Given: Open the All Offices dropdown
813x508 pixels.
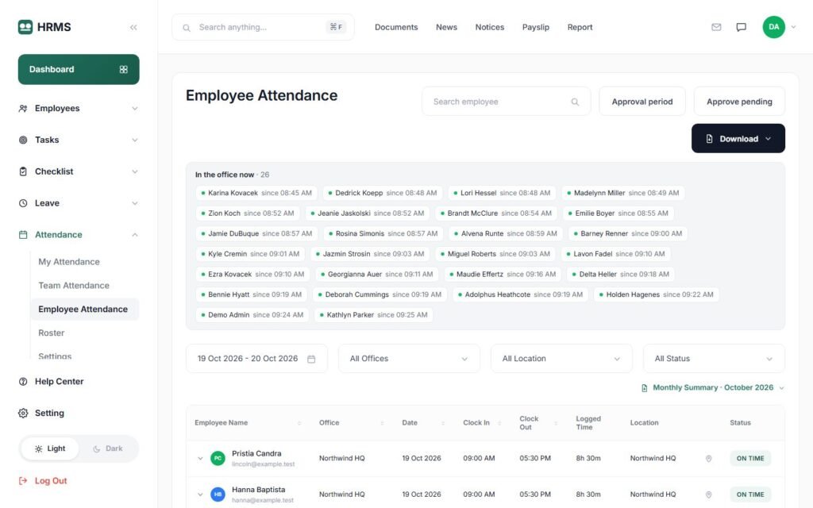Looking at the screenshot, I should pyautogui.click(x=409, y=359).
